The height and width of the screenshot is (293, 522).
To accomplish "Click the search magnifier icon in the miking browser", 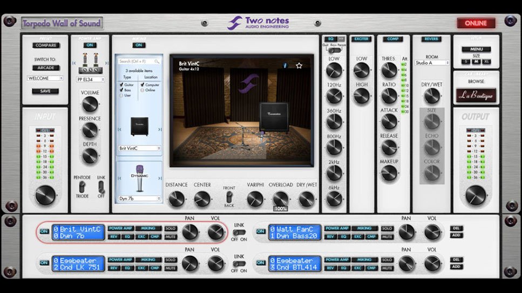I will coord(157,61).
